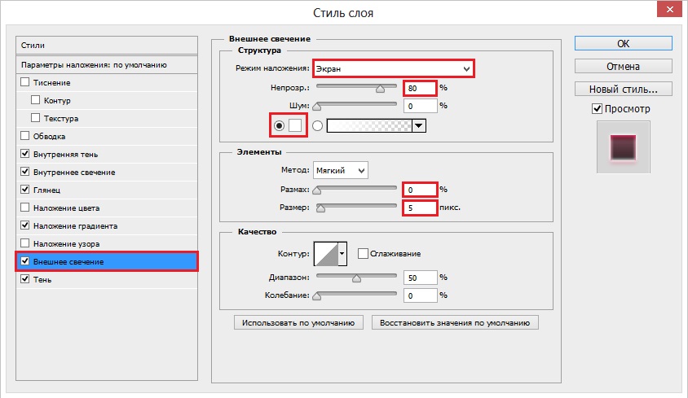Screen dimensions: 688x398
Task: Open the Метод dropdown
Action: tap(341, 170)
